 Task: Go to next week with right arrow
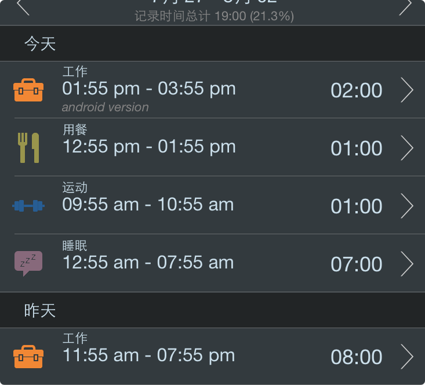tap(405, 7)
